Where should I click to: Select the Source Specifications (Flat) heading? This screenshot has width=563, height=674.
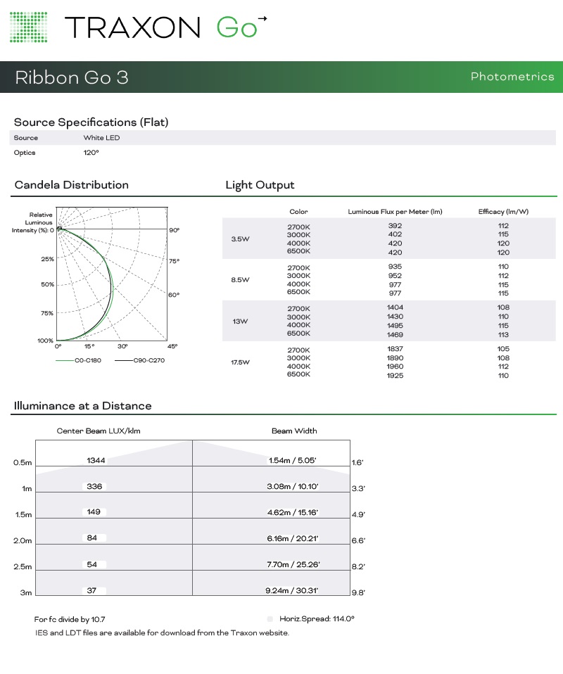click(x=91, y=122)
